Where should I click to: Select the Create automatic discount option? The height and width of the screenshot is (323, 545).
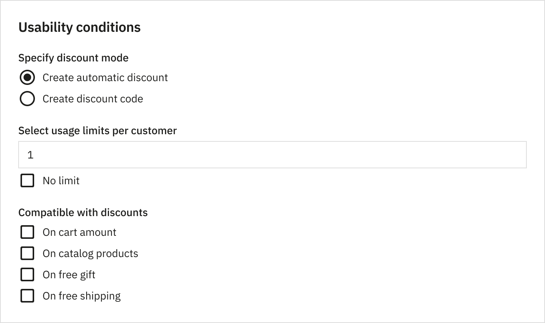[27, 77]
